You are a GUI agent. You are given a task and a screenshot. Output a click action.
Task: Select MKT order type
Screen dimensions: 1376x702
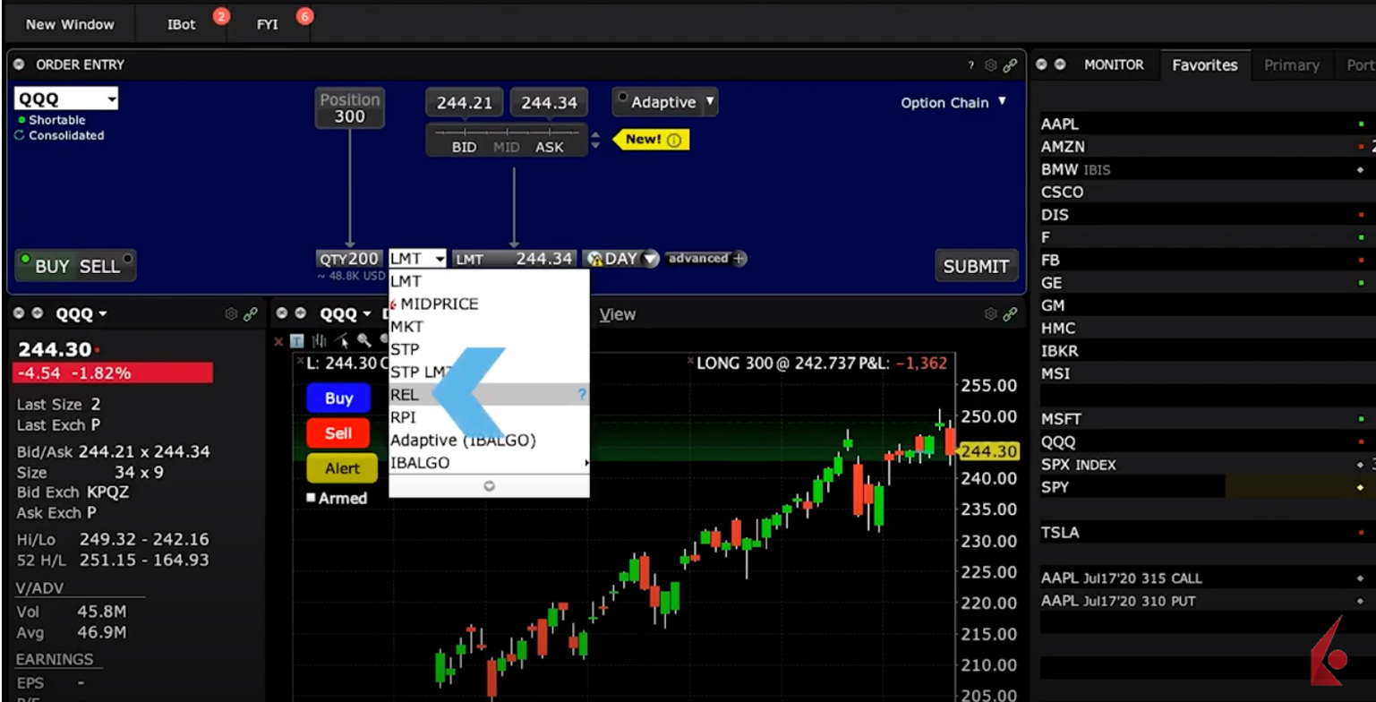point(489,327)
